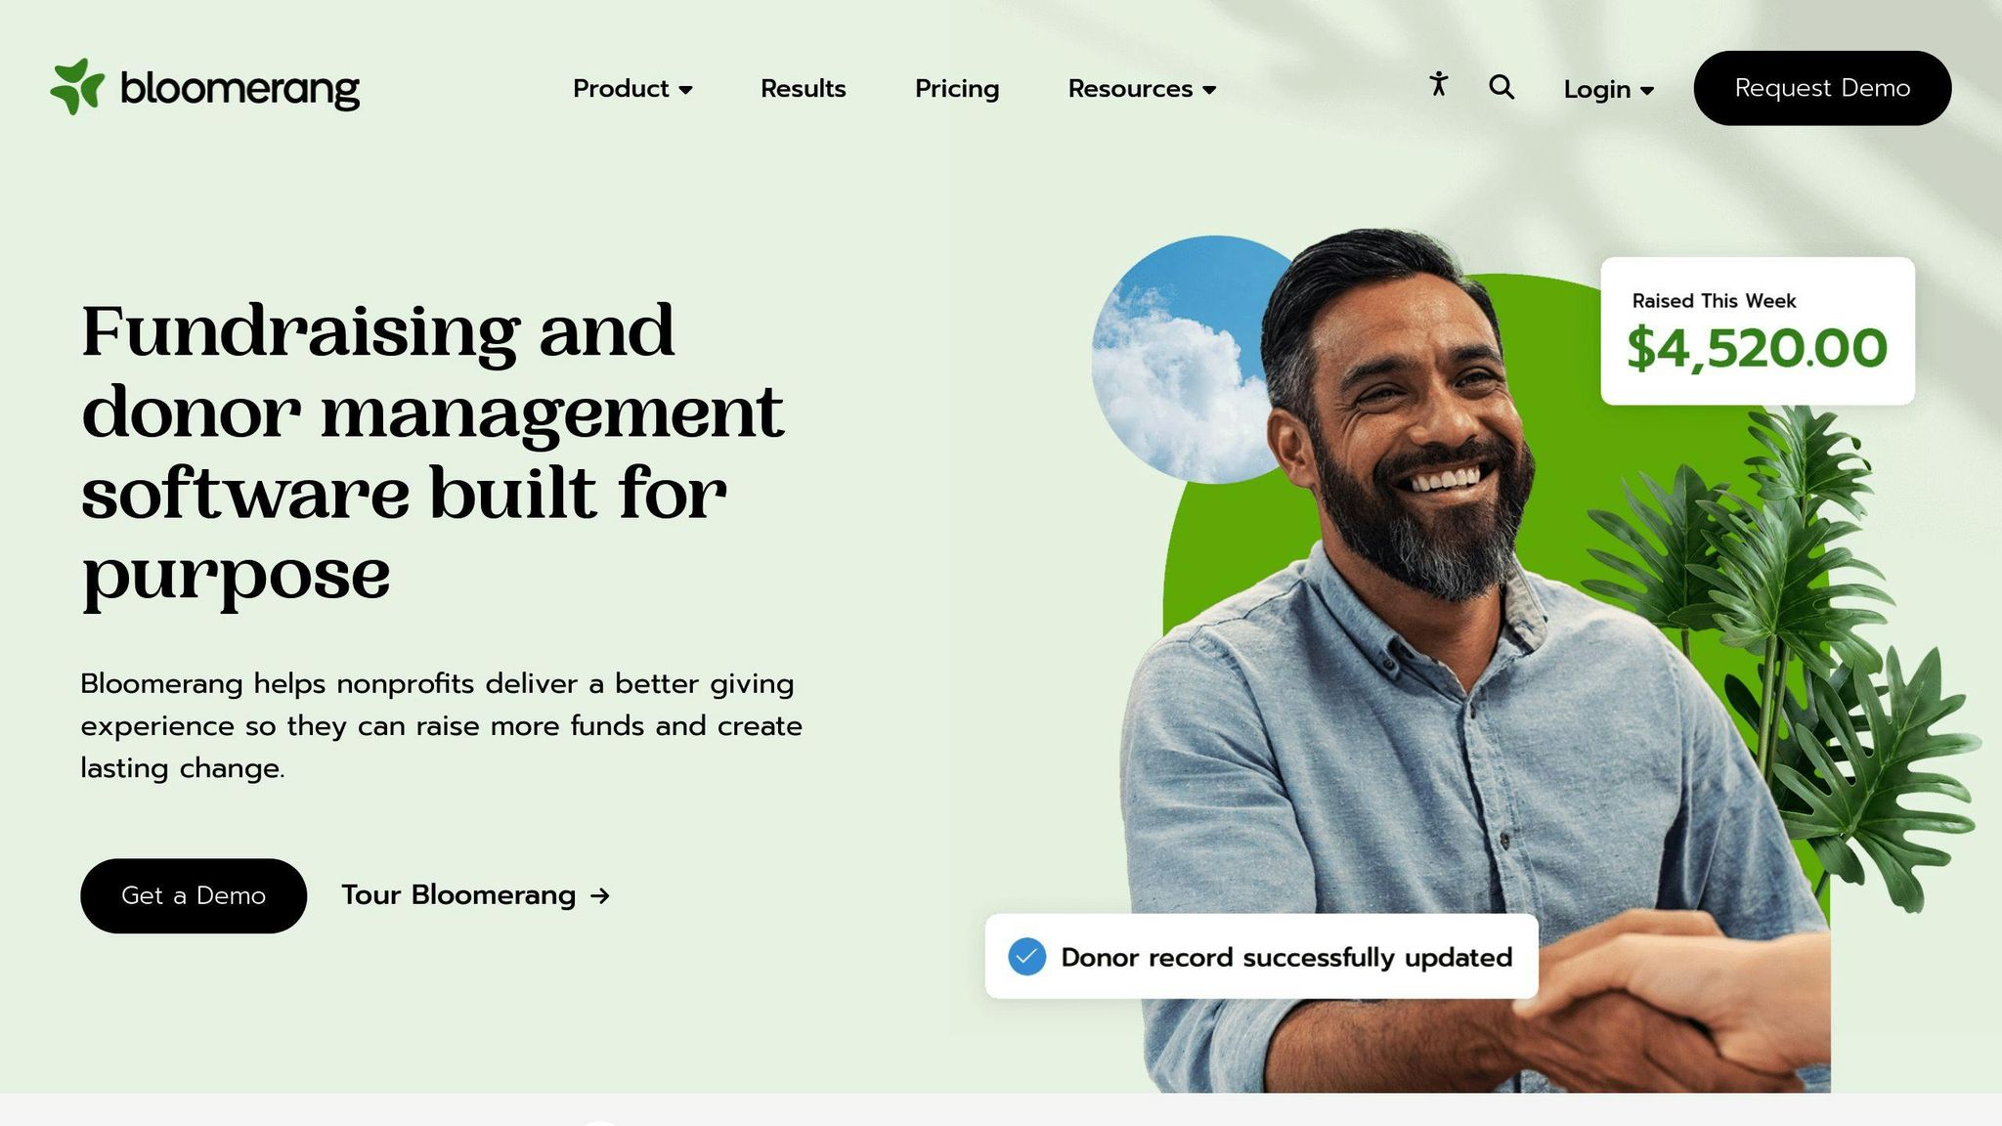Open the Login dropdown menu

coord(1608,89)
